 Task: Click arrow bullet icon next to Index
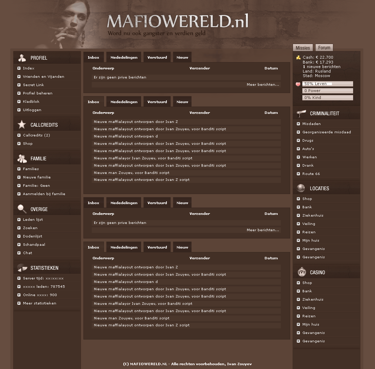pos(19,68)
